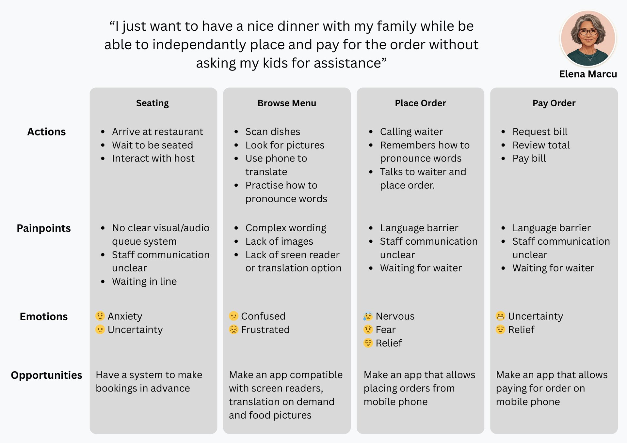The image size is (627, 443).
Task: Select Elena Marcu's avatar portrait
Action: [588, 38]
